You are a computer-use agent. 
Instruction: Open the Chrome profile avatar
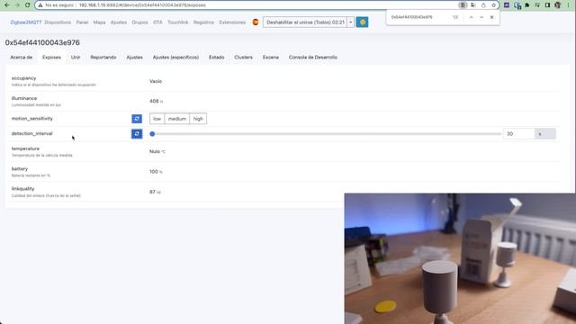558,5
